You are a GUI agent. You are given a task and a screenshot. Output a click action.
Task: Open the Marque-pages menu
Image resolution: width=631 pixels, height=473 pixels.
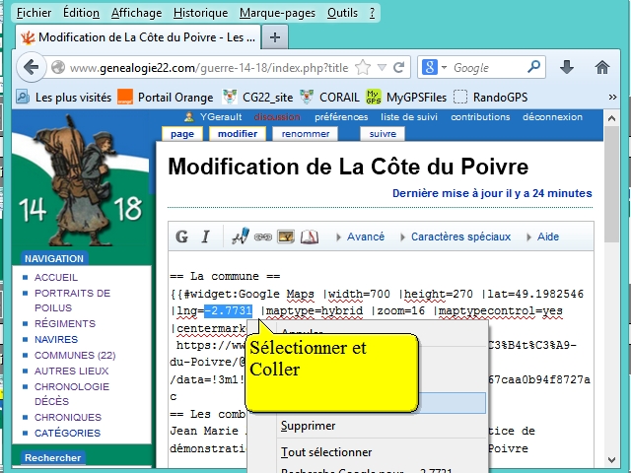(x=277, y=13)
